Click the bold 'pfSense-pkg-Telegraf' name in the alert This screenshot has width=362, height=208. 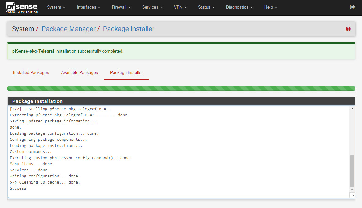[x=33, y=51]
